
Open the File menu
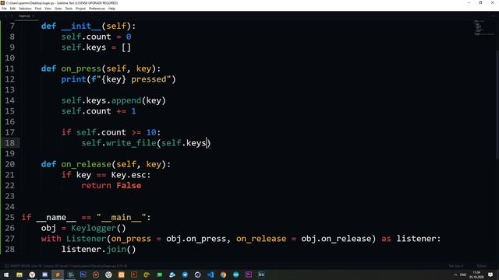(4, 9)
